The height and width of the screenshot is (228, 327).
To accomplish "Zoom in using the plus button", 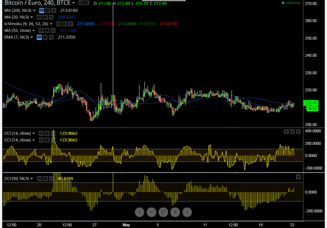I will click(x=175, y=212).
